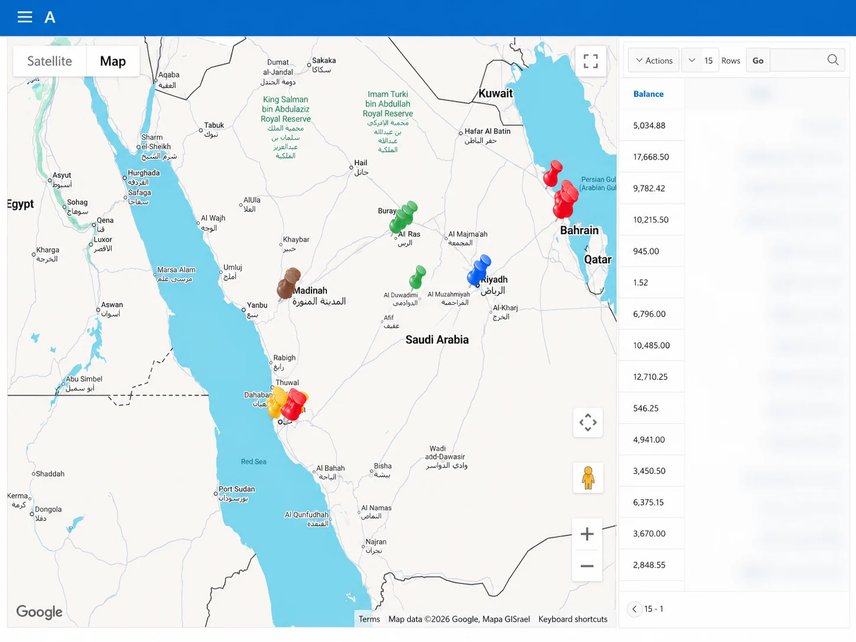Click the brown pin near Madinah
856x642 pixels.
point(288,284)
